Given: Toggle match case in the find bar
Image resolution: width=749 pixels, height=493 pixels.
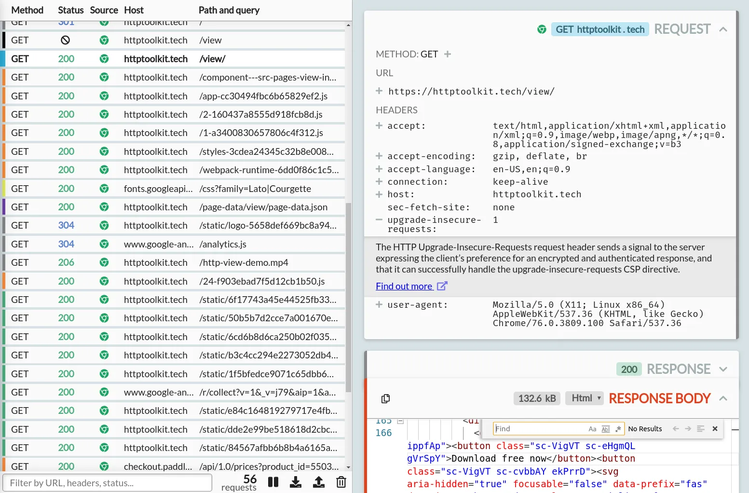Looking at the screenshot, I should (593, 428).
